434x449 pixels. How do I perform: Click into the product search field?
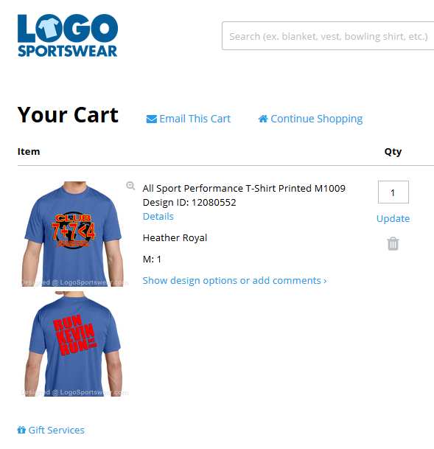click(328, 36)
